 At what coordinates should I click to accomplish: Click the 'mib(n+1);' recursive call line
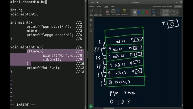click(x=52, y=60)
